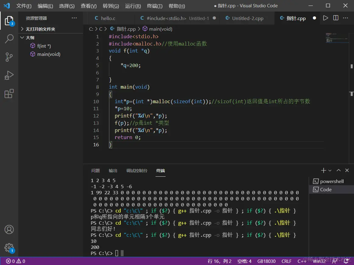The width and height of the screenshot is (354, 265).
Task: Click the 指针.cpp breadcrumb item
Action: [123, 29]
